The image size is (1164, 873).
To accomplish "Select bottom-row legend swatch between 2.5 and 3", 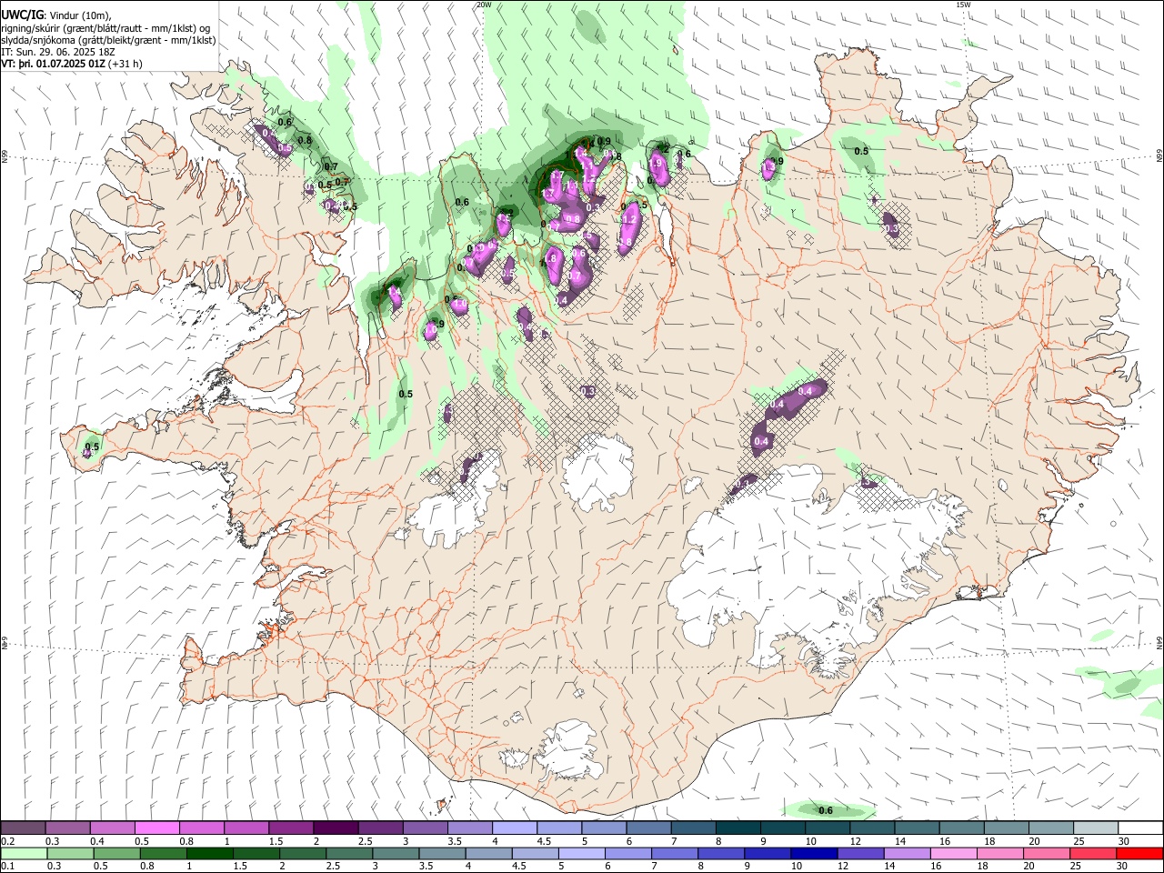I will [x=349, y=853].
